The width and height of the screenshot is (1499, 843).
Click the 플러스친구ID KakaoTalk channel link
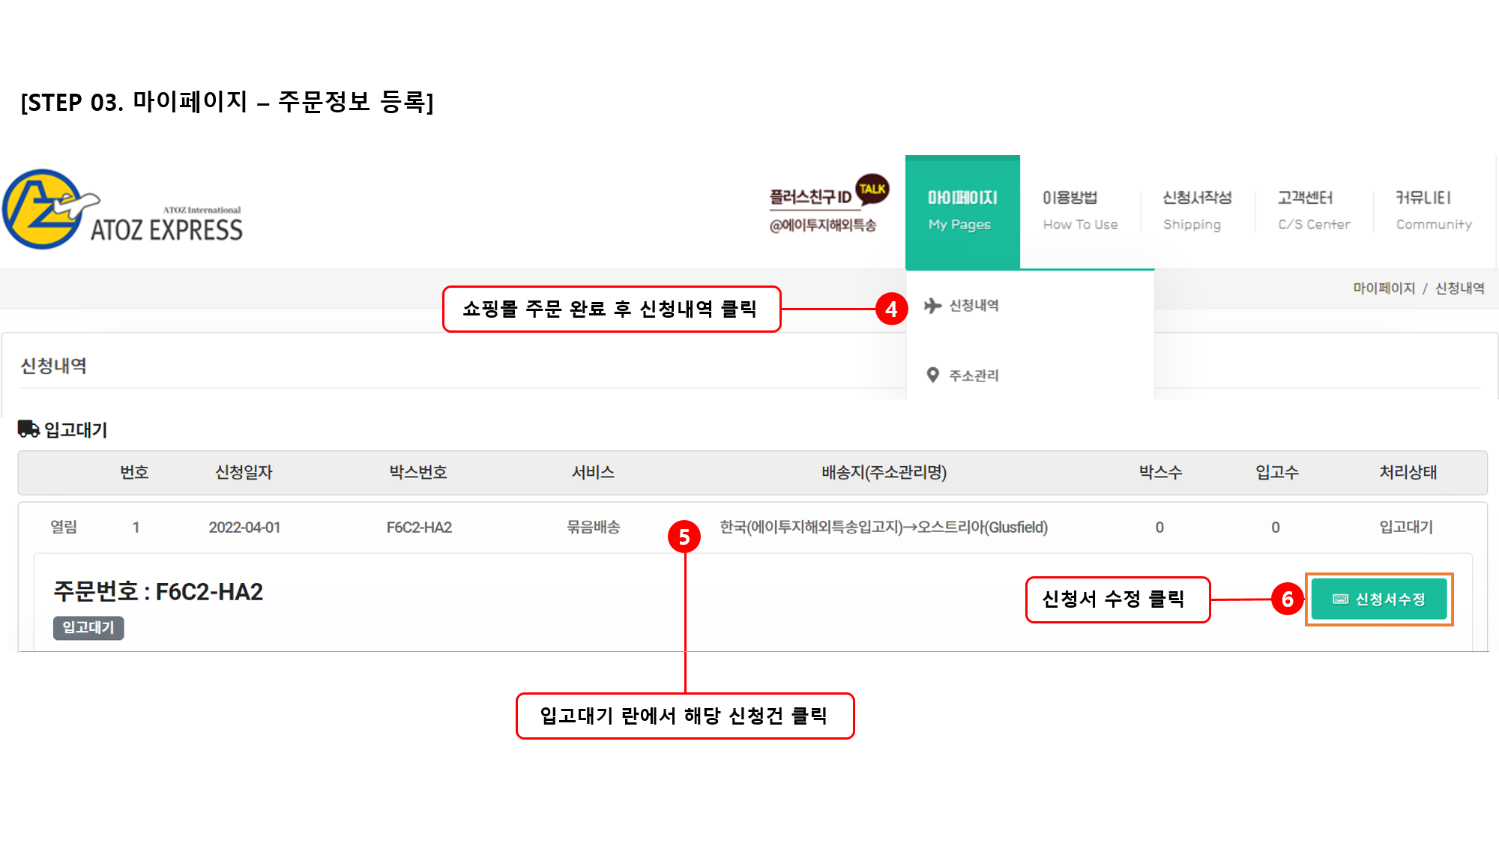(811, 198)
